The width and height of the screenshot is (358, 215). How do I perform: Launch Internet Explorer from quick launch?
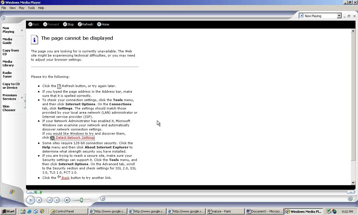[x=29, y=211]
